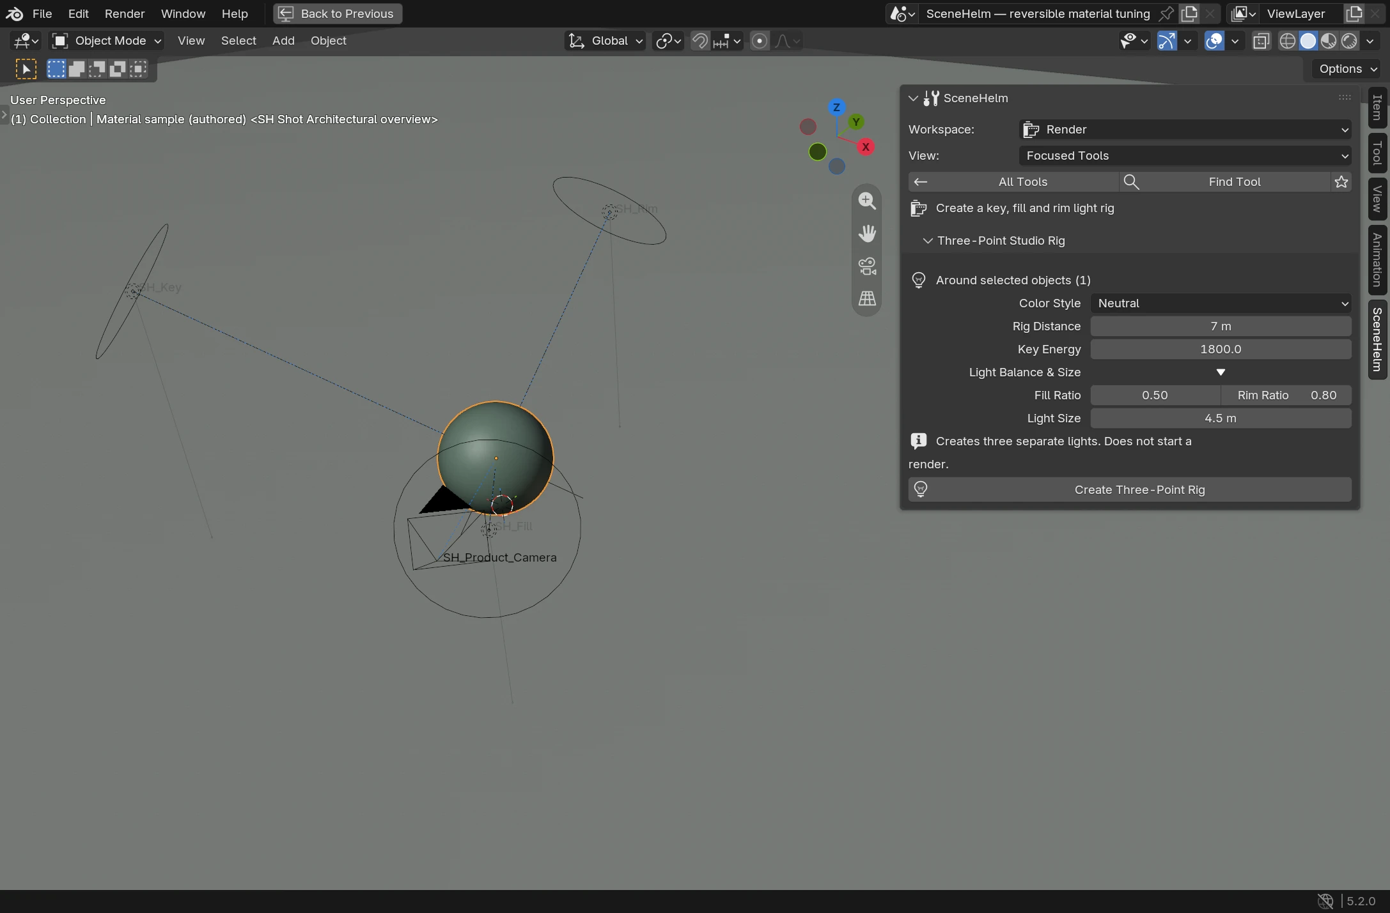This screenshot has height=913, width=1390.
Task: Click the pin scene icon
Action: [x=1166, y=13]
